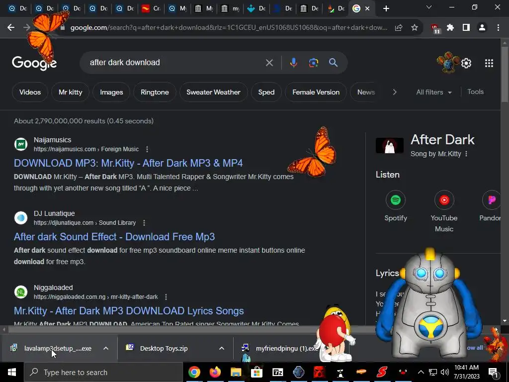
Task: Toggle the Chrome side panel
Action: tap(466, 28)
